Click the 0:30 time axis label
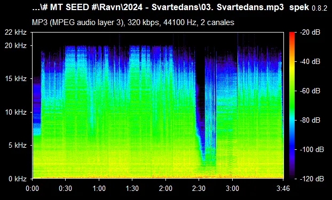 click(x=66, y=188)
